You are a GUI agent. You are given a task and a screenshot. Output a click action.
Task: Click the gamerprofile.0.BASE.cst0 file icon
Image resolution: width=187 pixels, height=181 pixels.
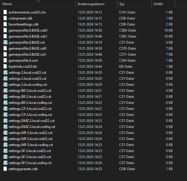5,48
